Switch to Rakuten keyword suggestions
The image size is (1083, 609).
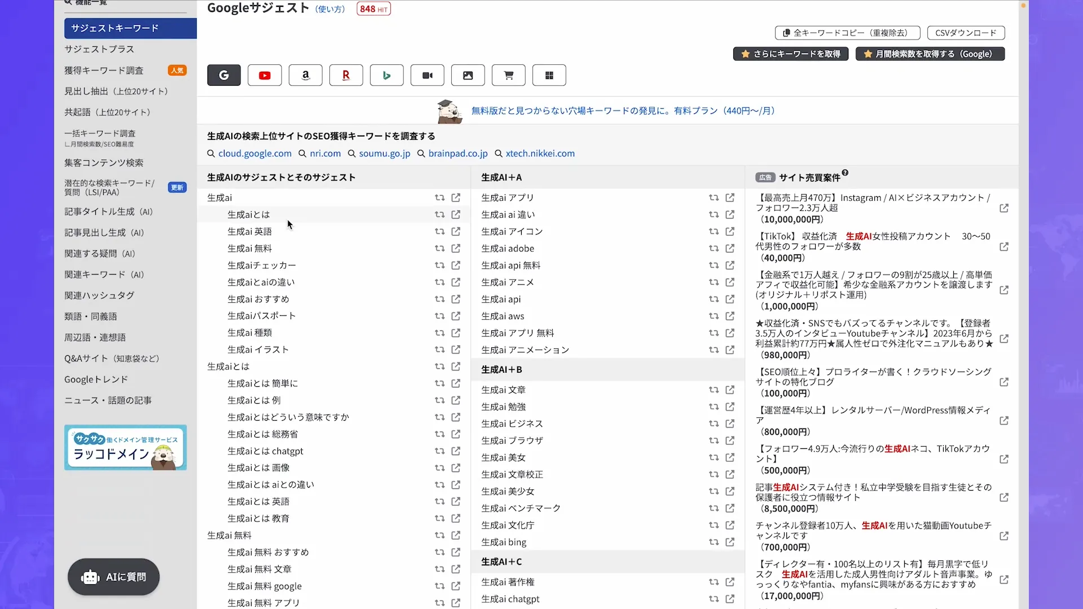click(346, 75)
